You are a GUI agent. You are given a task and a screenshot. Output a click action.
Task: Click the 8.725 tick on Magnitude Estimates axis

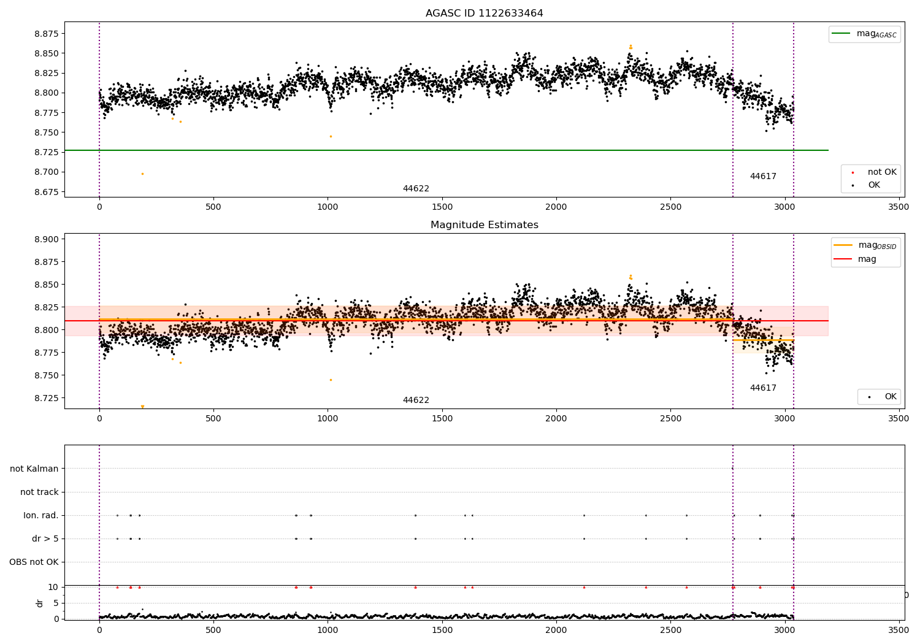click(x=47, y=398)
